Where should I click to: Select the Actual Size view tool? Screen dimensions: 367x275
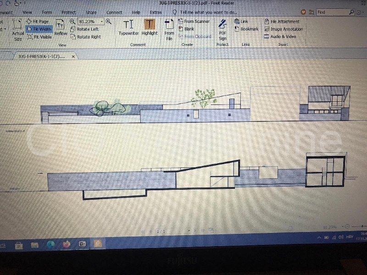pos(17,30)
